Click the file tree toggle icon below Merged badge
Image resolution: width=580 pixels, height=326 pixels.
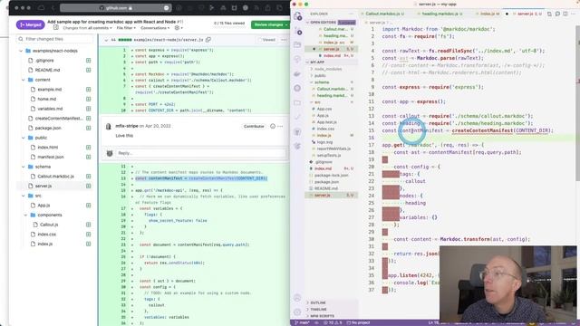coord(56,28)
